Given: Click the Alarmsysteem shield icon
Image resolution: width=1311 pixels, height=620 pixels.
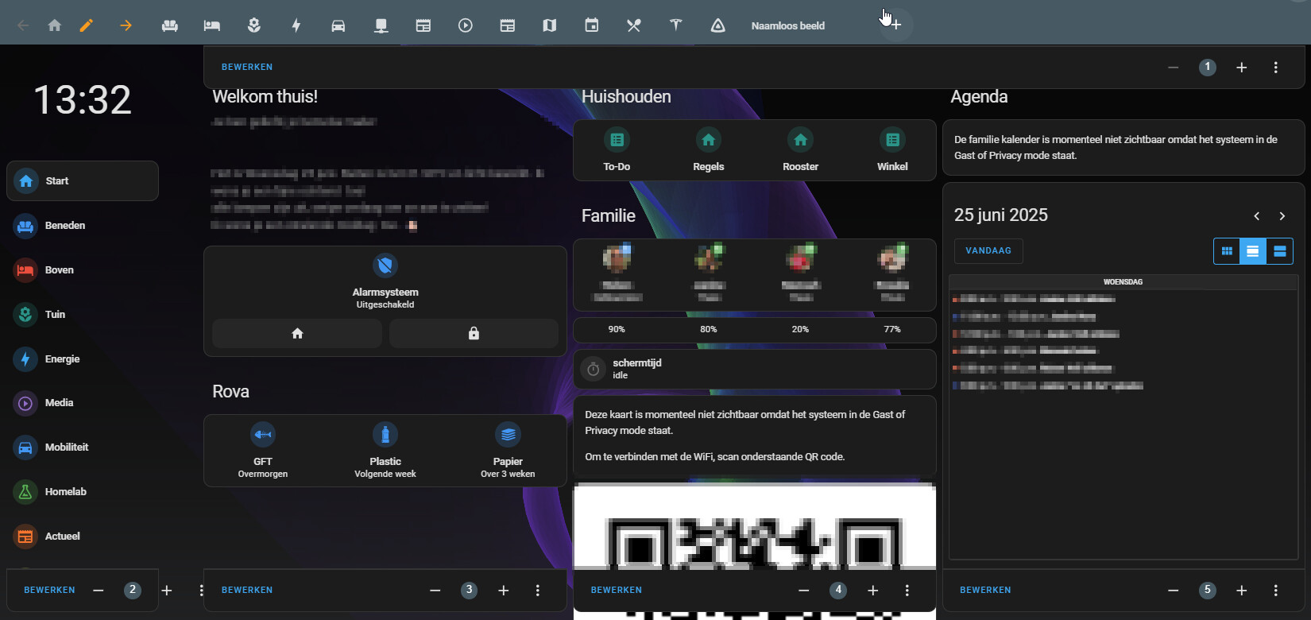Looking at the screenshot, I should pyautogui.click(x=385, y=265).
